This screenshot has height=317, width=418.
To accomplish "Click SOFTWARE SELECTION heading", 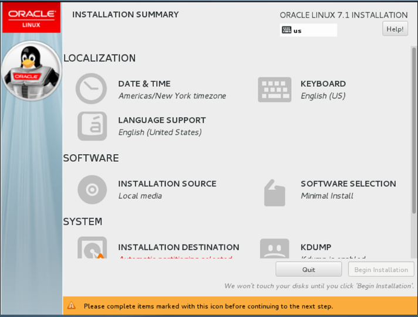I will click(x=348, y=184).
